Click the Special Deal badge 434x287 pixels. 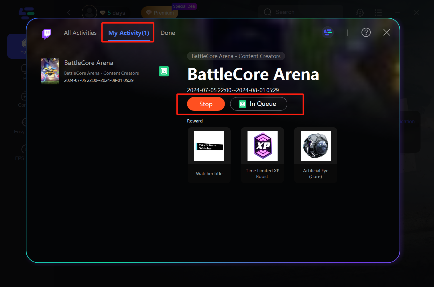[184, 6]
